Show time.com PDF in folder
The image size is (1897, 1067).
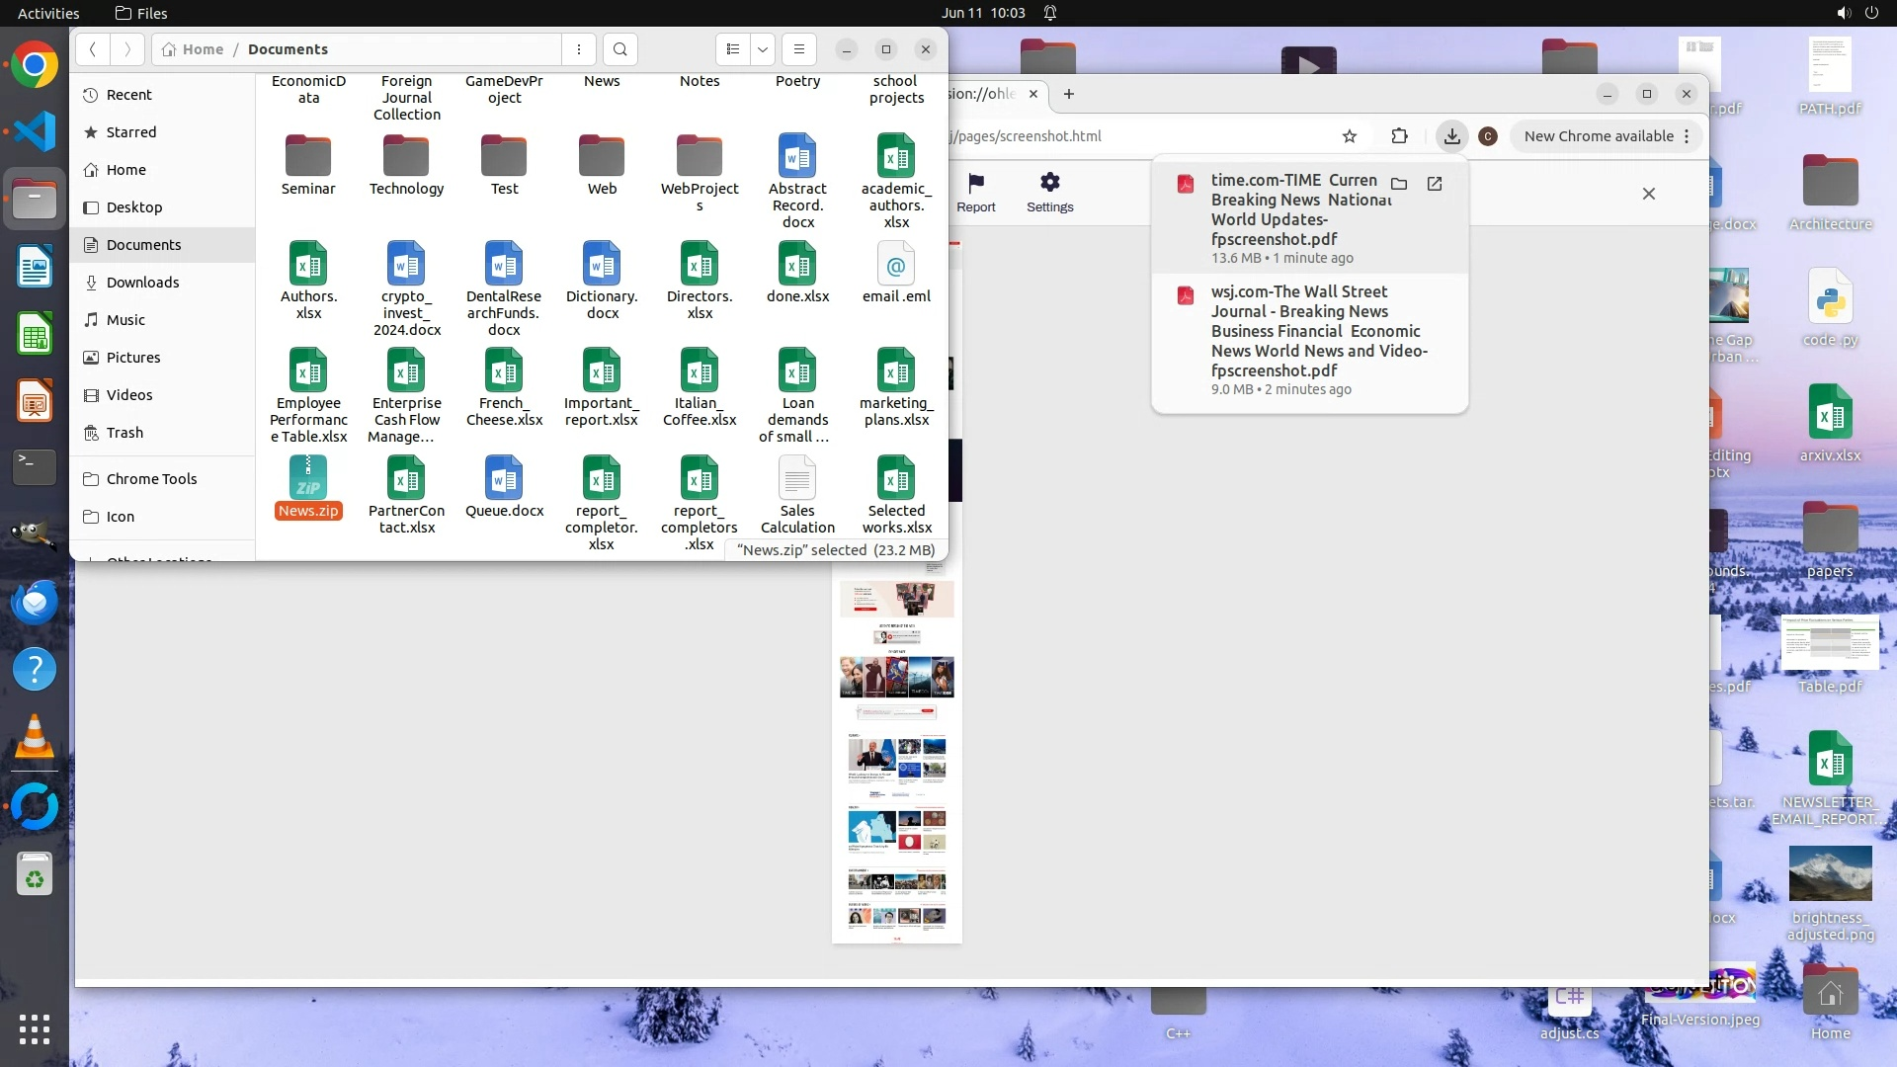[1399, 184]
